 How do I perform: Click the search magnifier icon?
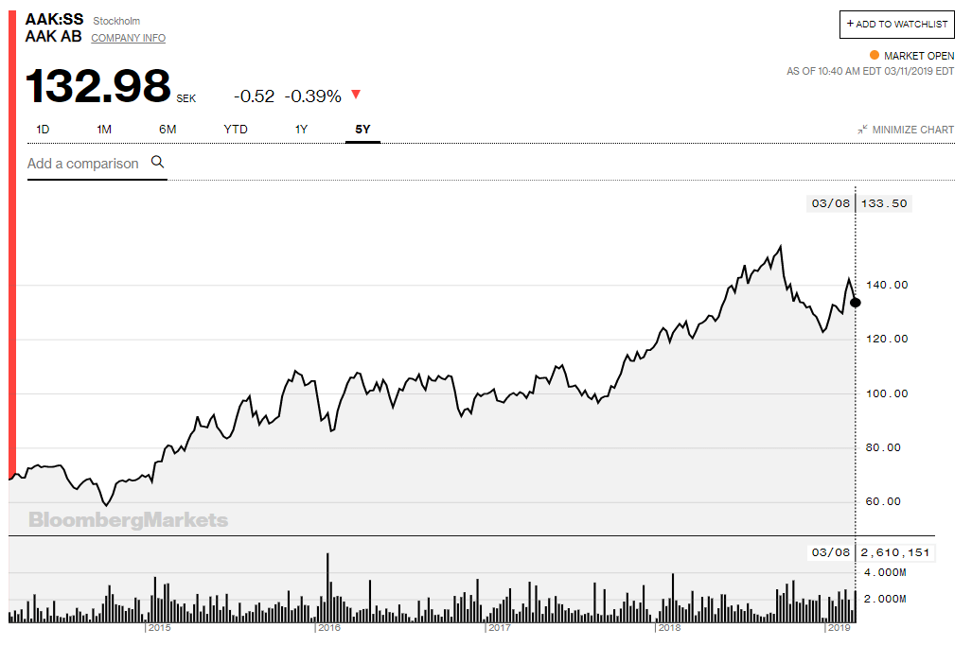[x=158, y=163]
